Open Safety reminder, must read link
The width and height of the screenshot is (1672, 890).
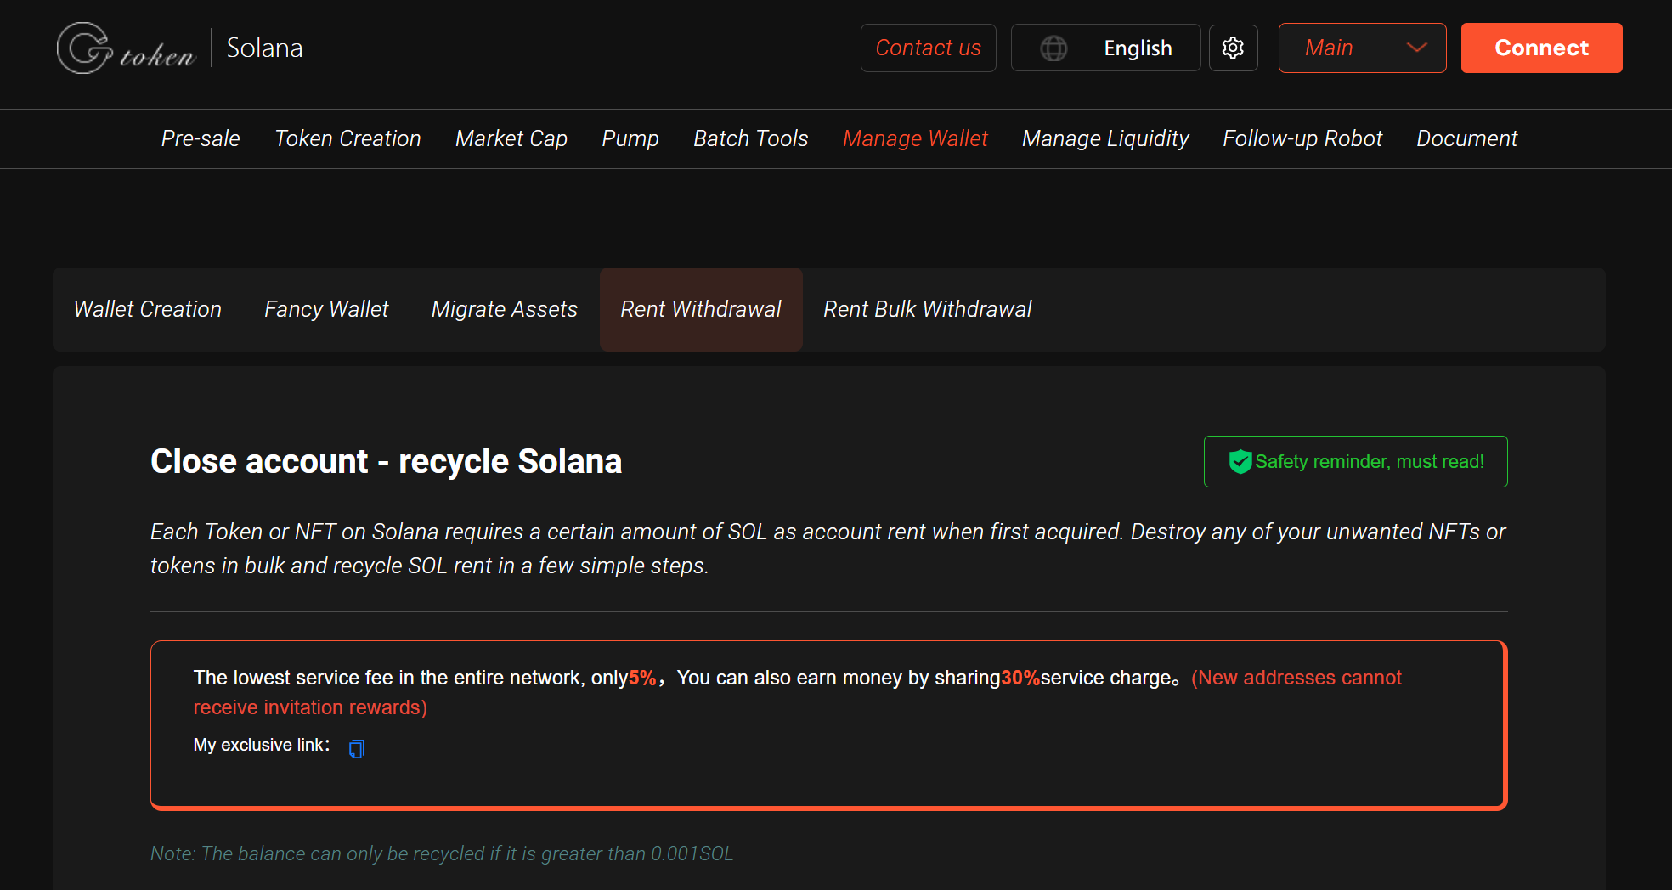point(1354,461)
